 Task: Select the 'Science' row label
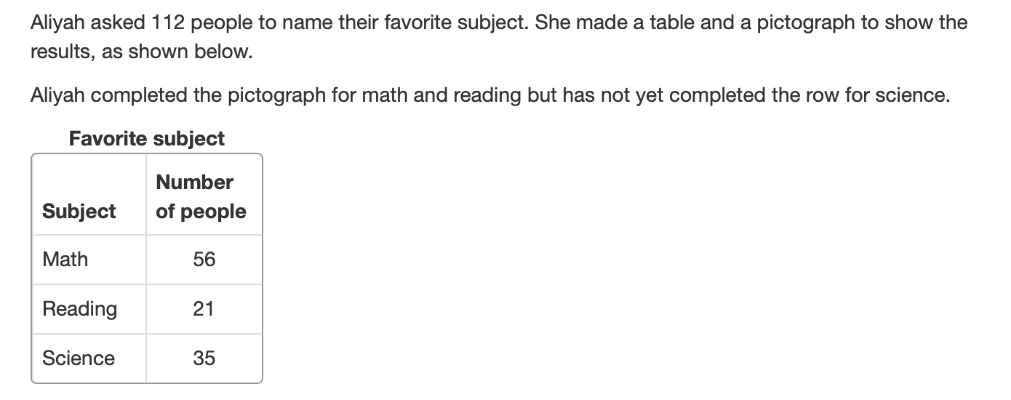click(x=79, y=358)
